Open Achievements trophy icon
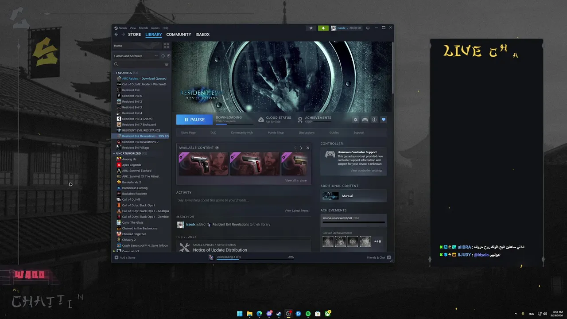 click(300, 120)
